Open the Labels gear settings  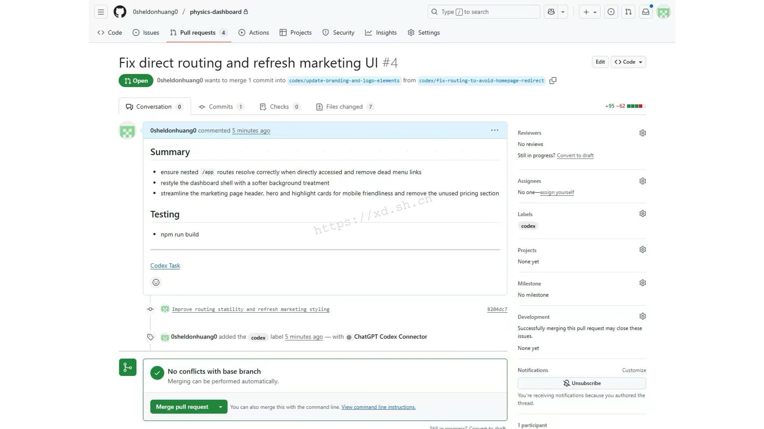coord(642,214)
